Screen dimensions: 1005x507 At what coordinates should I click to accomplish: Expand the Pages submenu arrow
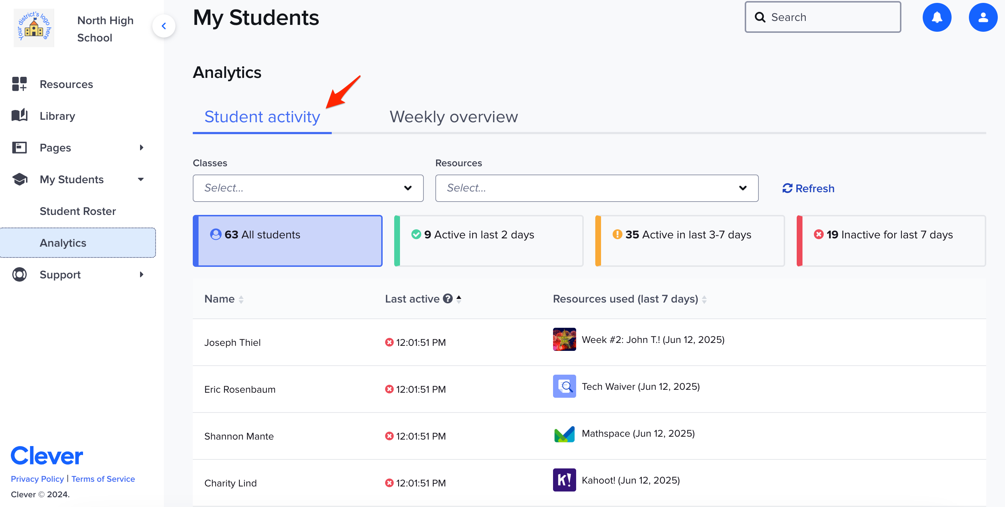point(141,147)
